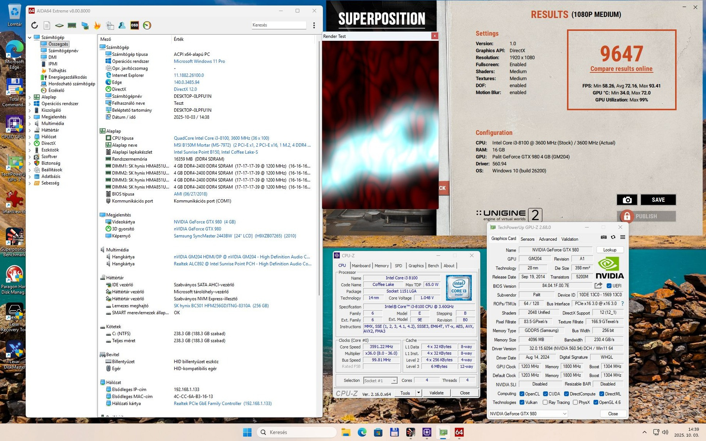Click the taskbar volume speaker icon

point(665,432)
